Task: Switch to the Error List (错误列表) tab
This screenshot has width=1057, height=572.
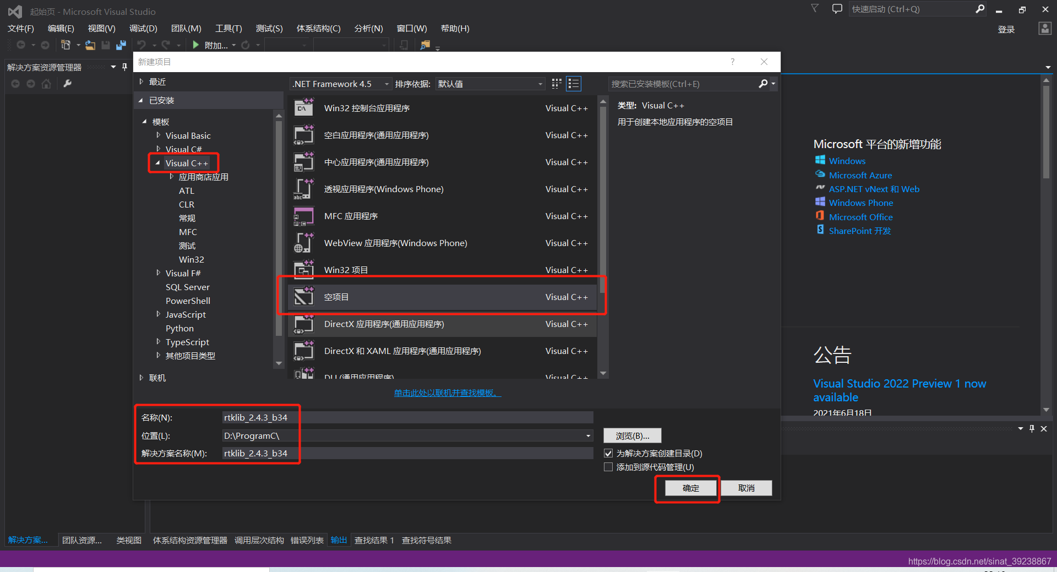Action: tap(307, 540)
